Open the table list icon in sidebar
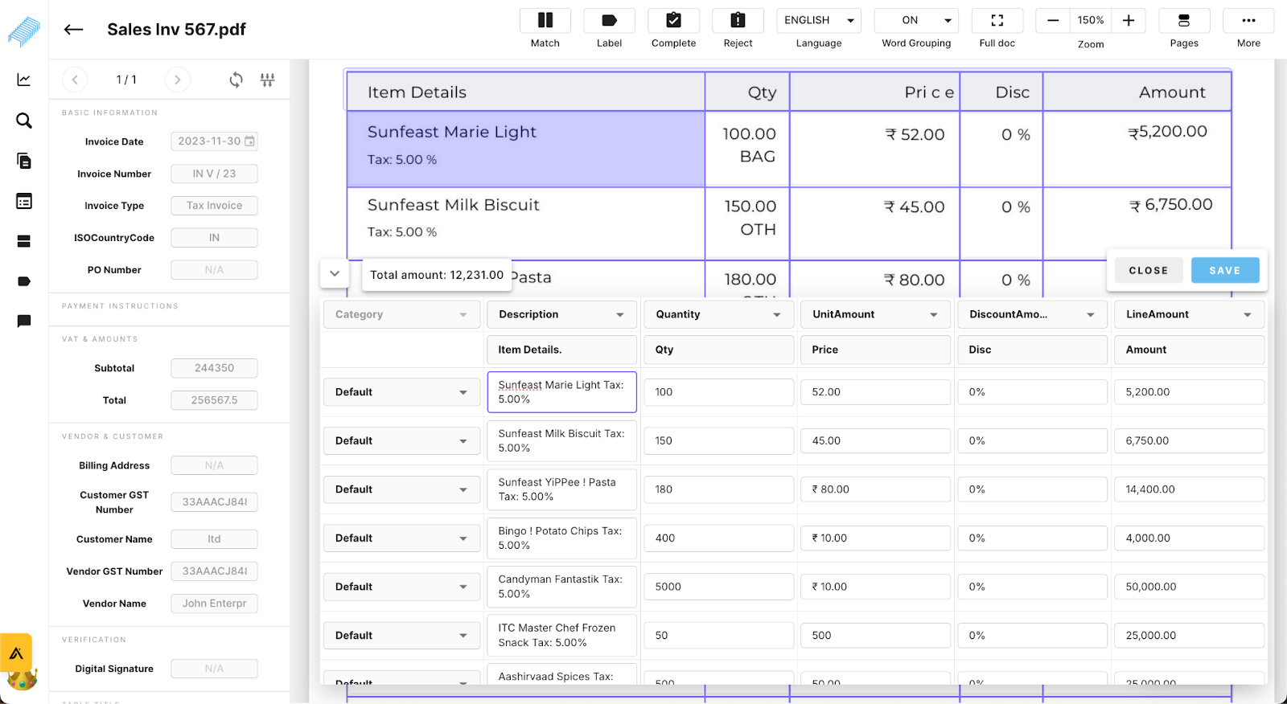The image size is (1287, 704). pos(24,201)
